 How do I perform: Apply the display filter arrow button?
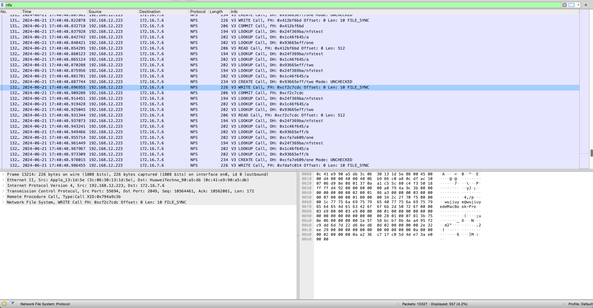571,5
